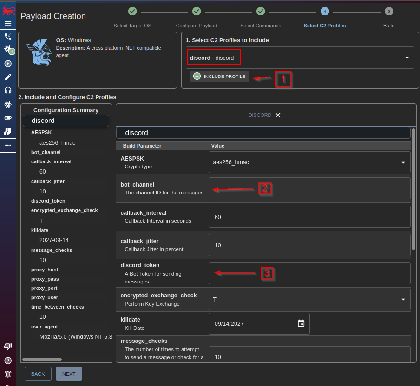Click callback_interval entry in summary

click(51, 161)
